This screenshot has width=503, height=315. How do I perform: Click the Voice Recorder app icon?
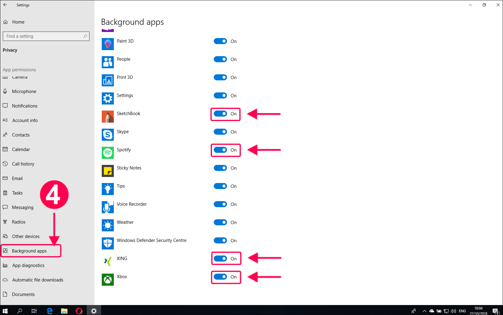[108, 207]
